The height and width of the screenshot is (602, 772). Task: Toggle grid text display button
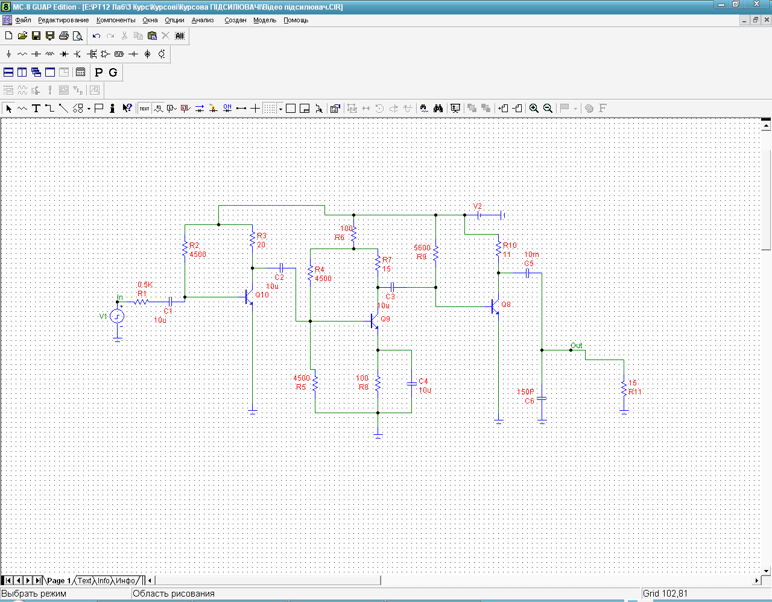tap(145, 109)
